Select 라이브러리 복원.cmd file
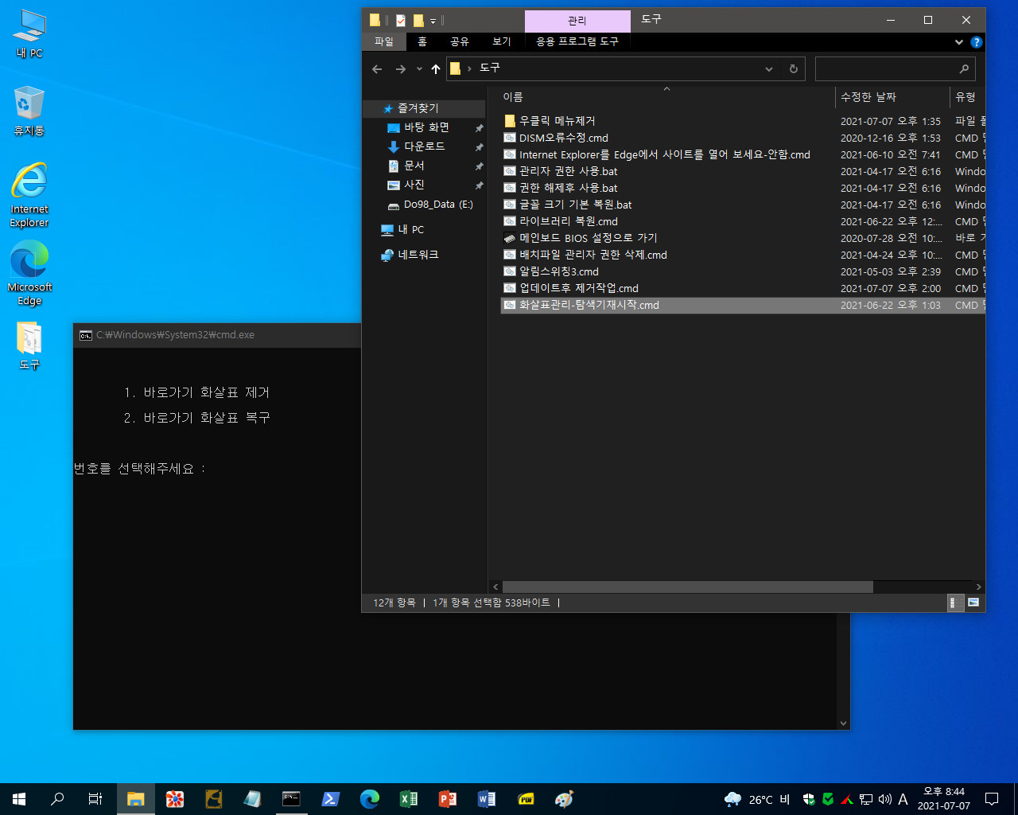1018x815 pixels. coord(569,221)
